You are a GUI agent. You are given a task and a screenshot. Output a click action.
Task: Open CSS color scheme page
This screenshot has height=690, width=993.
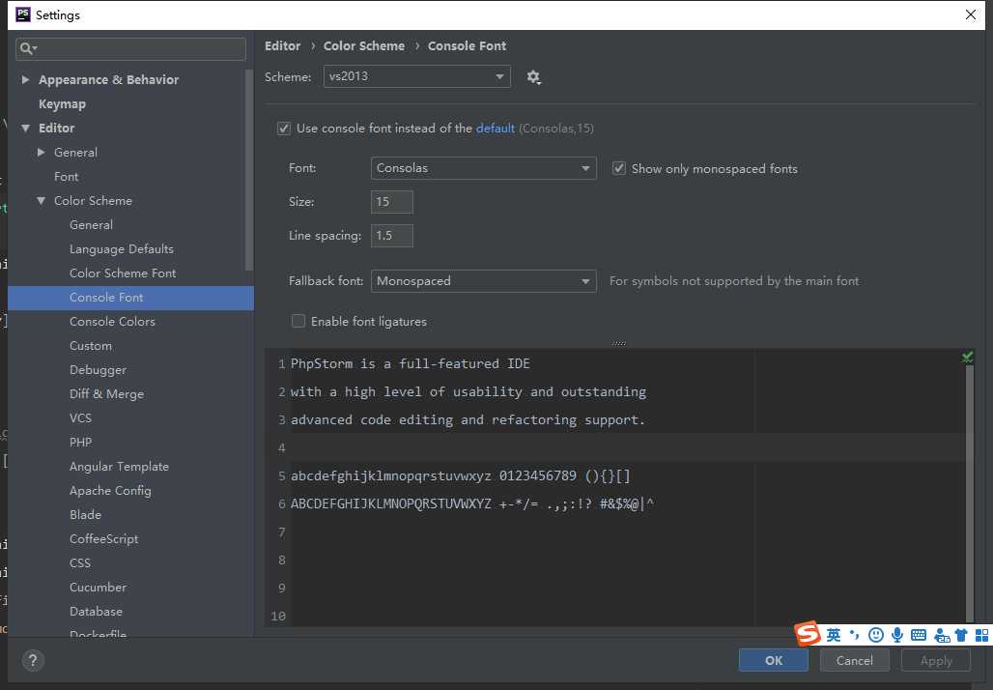click(x=80, y=563)
